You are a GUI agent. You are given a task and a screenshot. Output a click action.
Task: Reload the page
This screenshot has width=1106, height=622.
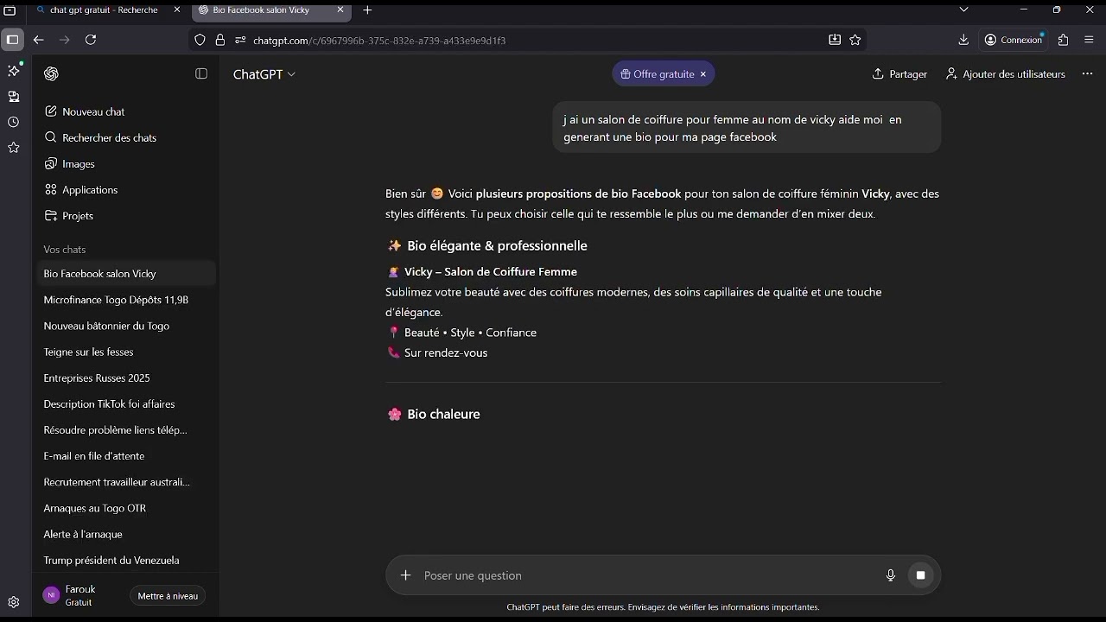pyautogui.click(x=91, y=40)
